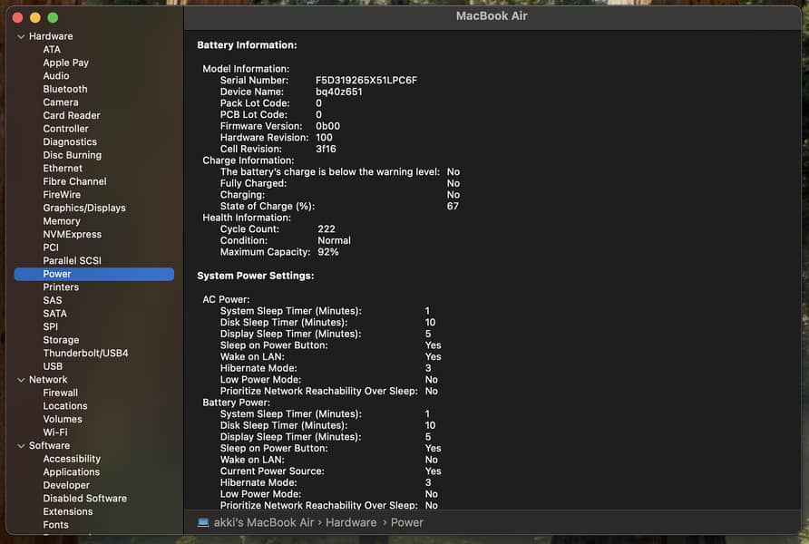Collapse the Network section disclosure triangle

click(x=21, y=380)
